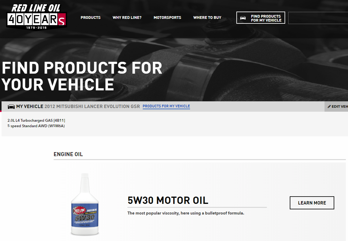Click the Edit Vehicle button
Image resolution: width=348 pixels, height=241 pixels.
coord(336,107)
